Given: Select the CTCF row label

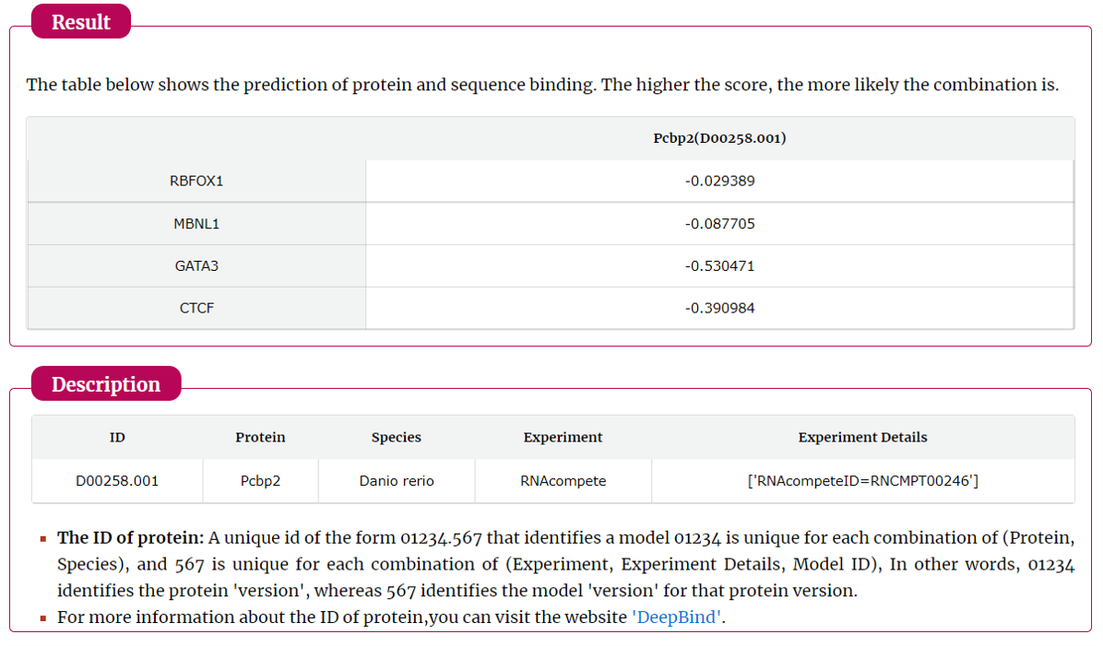Looking at the screenshot, I should coord(196,309).
